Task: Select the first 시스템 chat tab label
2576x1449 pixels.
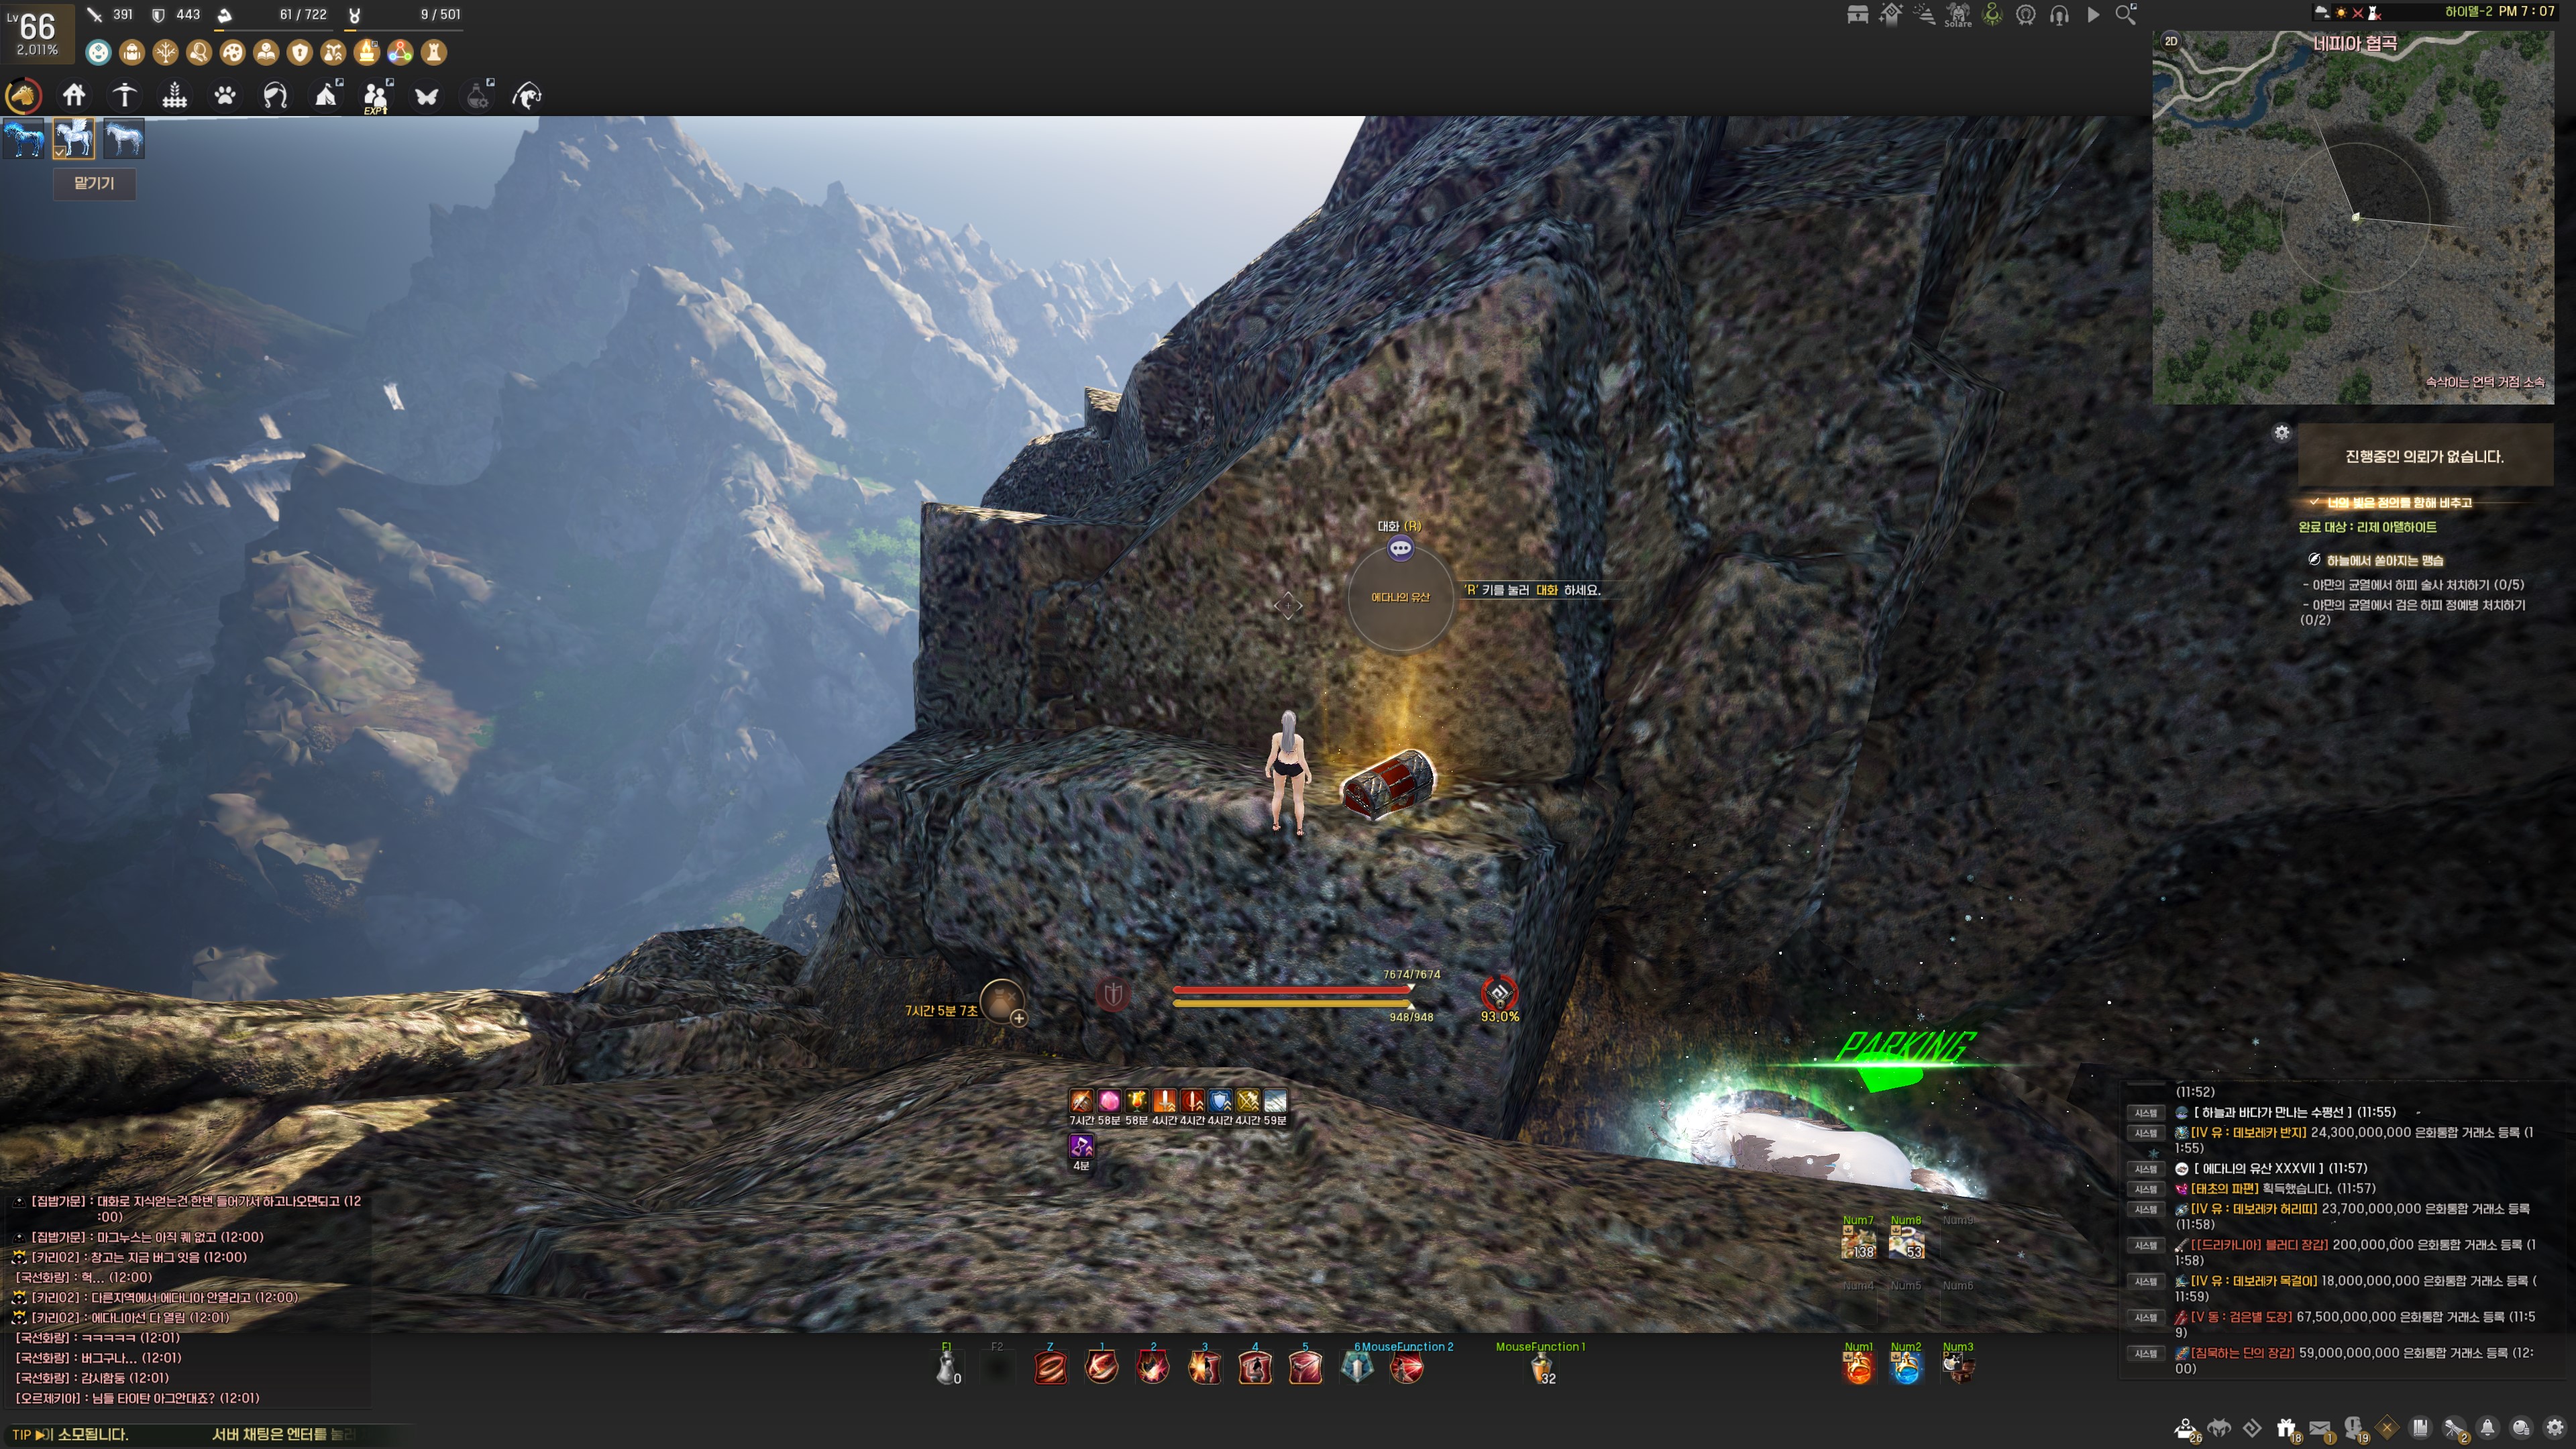Action: [2146, 1112]
